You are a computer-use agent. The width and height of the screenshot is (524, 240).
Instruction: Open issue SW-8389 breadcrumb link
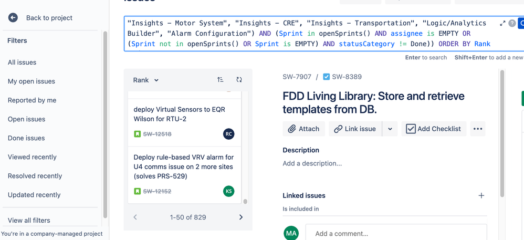pyautogui.click(x=347, y=77)
